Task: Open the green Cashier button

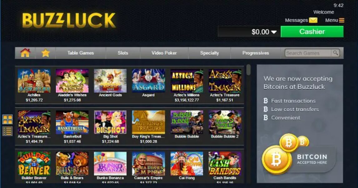Action: (x=312, y=32)
